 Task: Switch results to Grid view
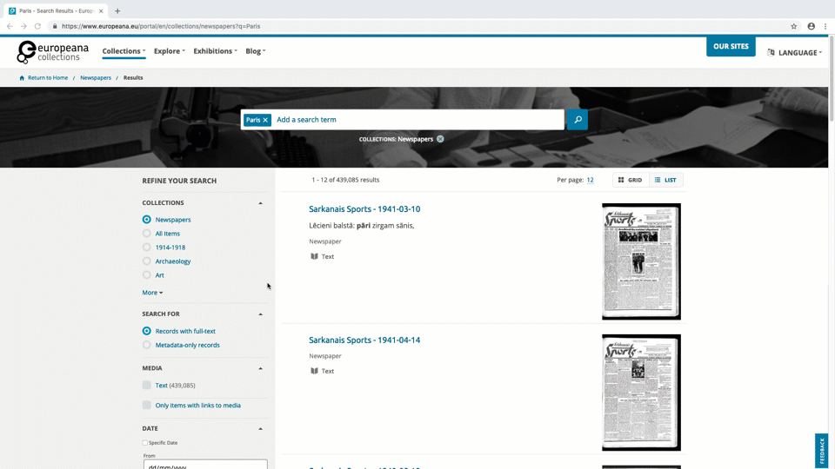[x=631, y=180]
